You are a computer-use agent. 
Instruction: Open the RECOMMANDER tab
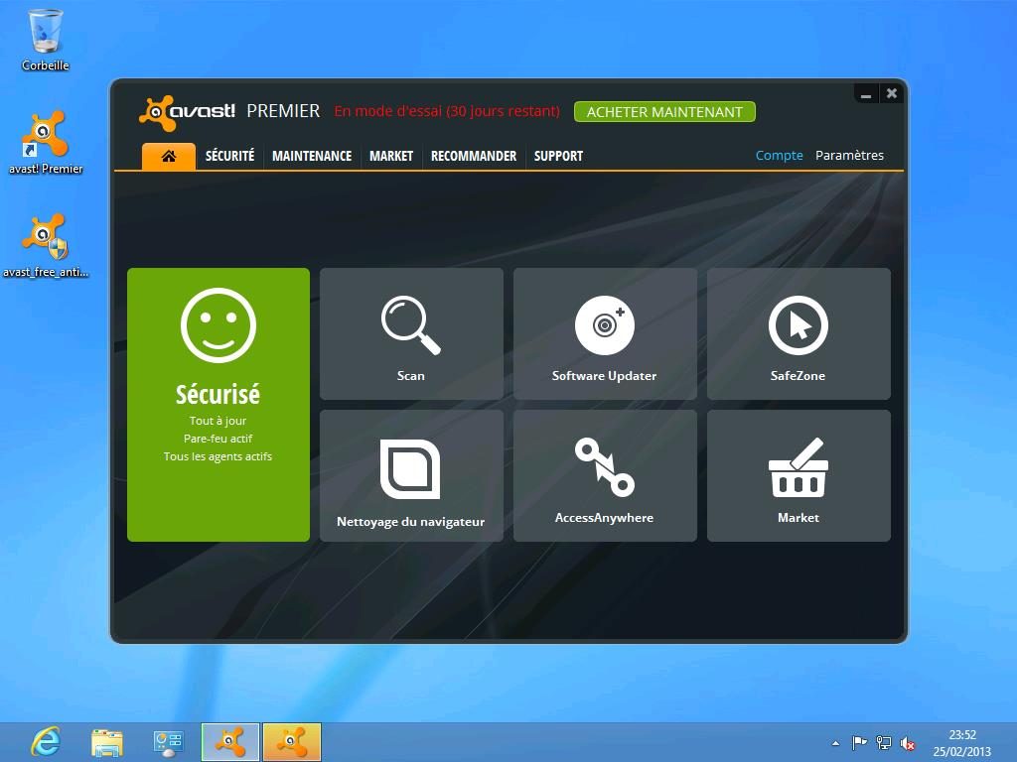474,156
